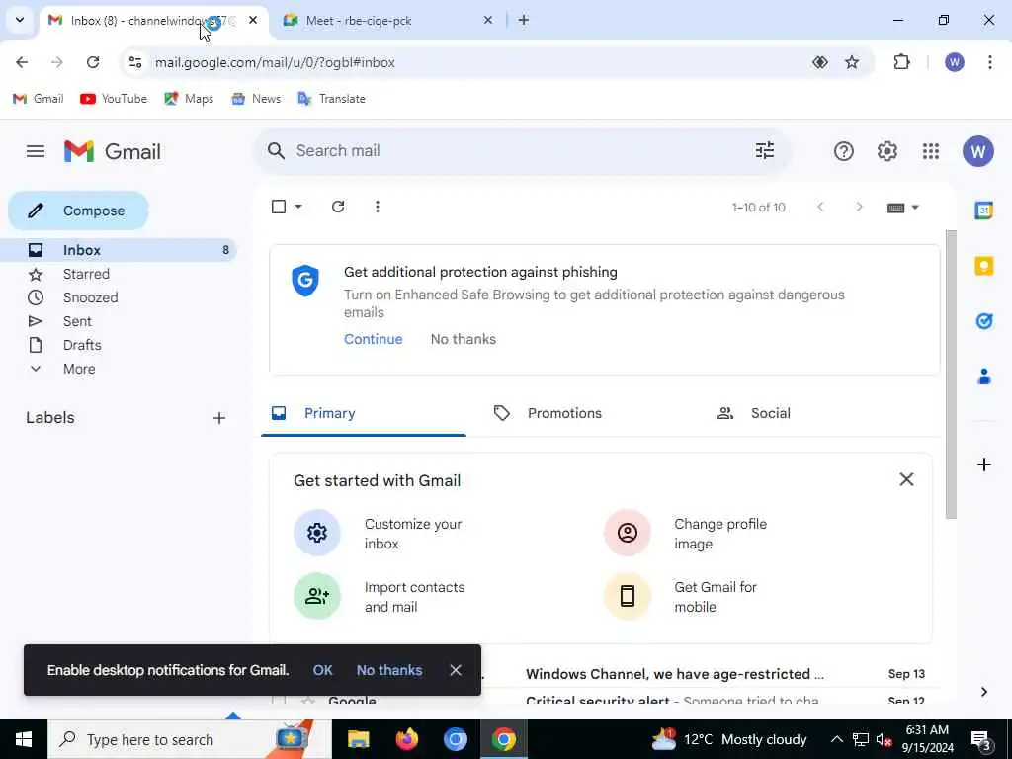Create a new label with plus icon
The image size is (1012, 759).
(219, 418)
